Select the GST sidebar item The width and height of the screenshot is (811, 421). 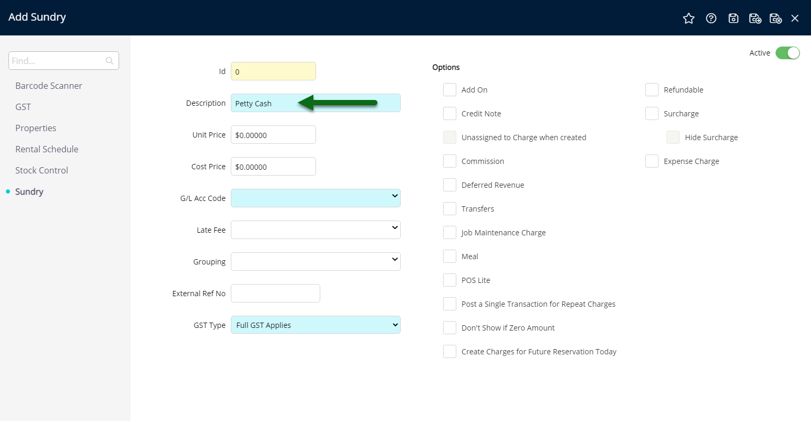tap(23, 107)
